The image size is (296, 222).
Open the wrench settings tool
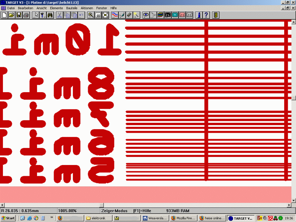point(43,15)
